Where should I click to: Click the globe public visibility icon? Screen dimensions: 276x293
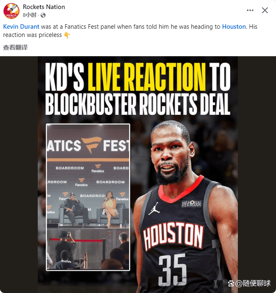pyautogui.click(x=43, y=15)
